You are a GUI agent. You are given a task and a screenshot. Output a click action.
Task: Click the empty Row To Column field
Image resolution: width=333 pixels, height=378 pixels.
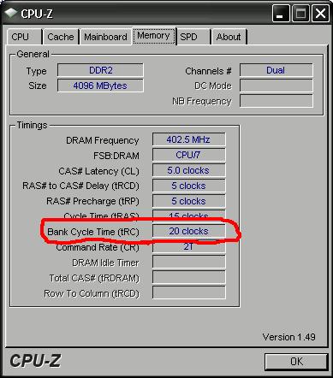pos(188,292)
